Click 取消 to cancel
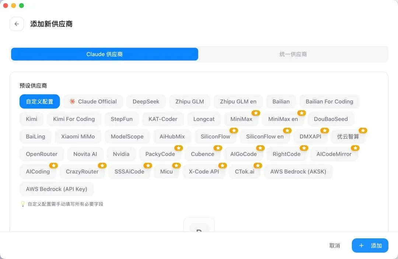Image resolution: width=398 pixels, height=259 pixels. [335, 246]
